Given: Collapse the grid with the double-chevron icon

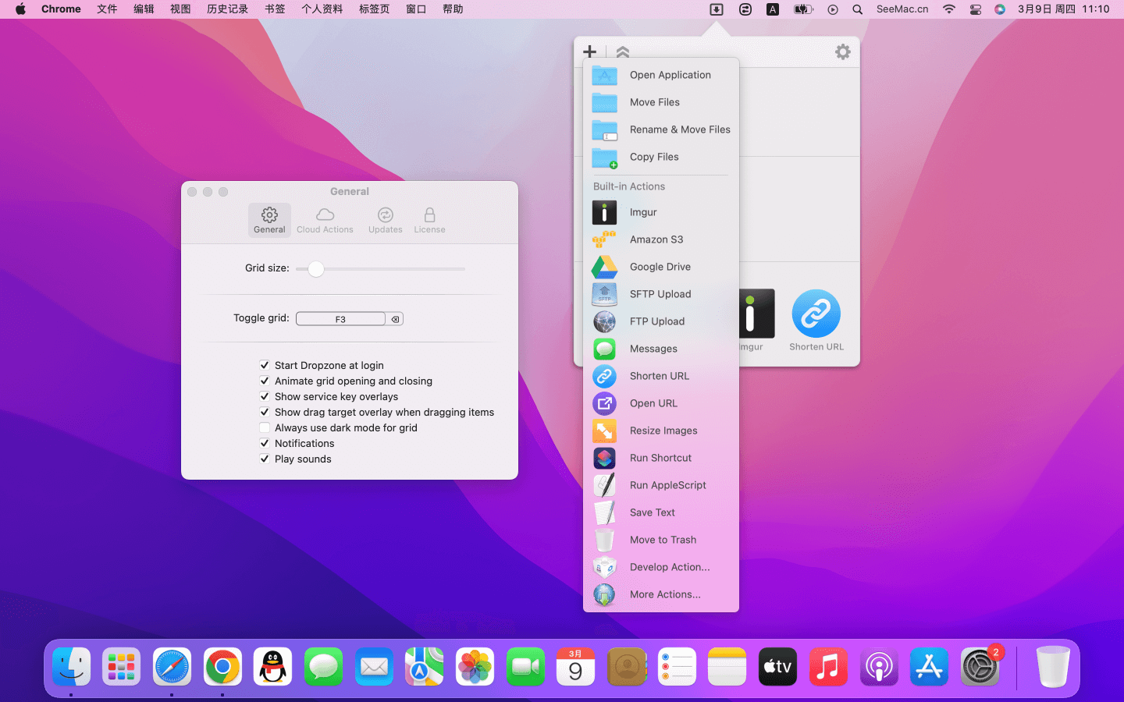Looking at the screenshot, I should 622,52.
